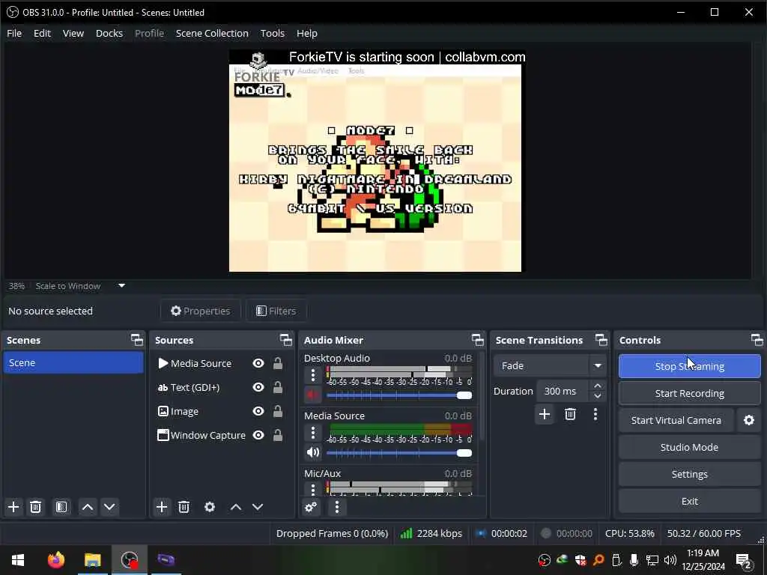
Task: Undock the Audio Mixer panel
Action: coord(477,340)
